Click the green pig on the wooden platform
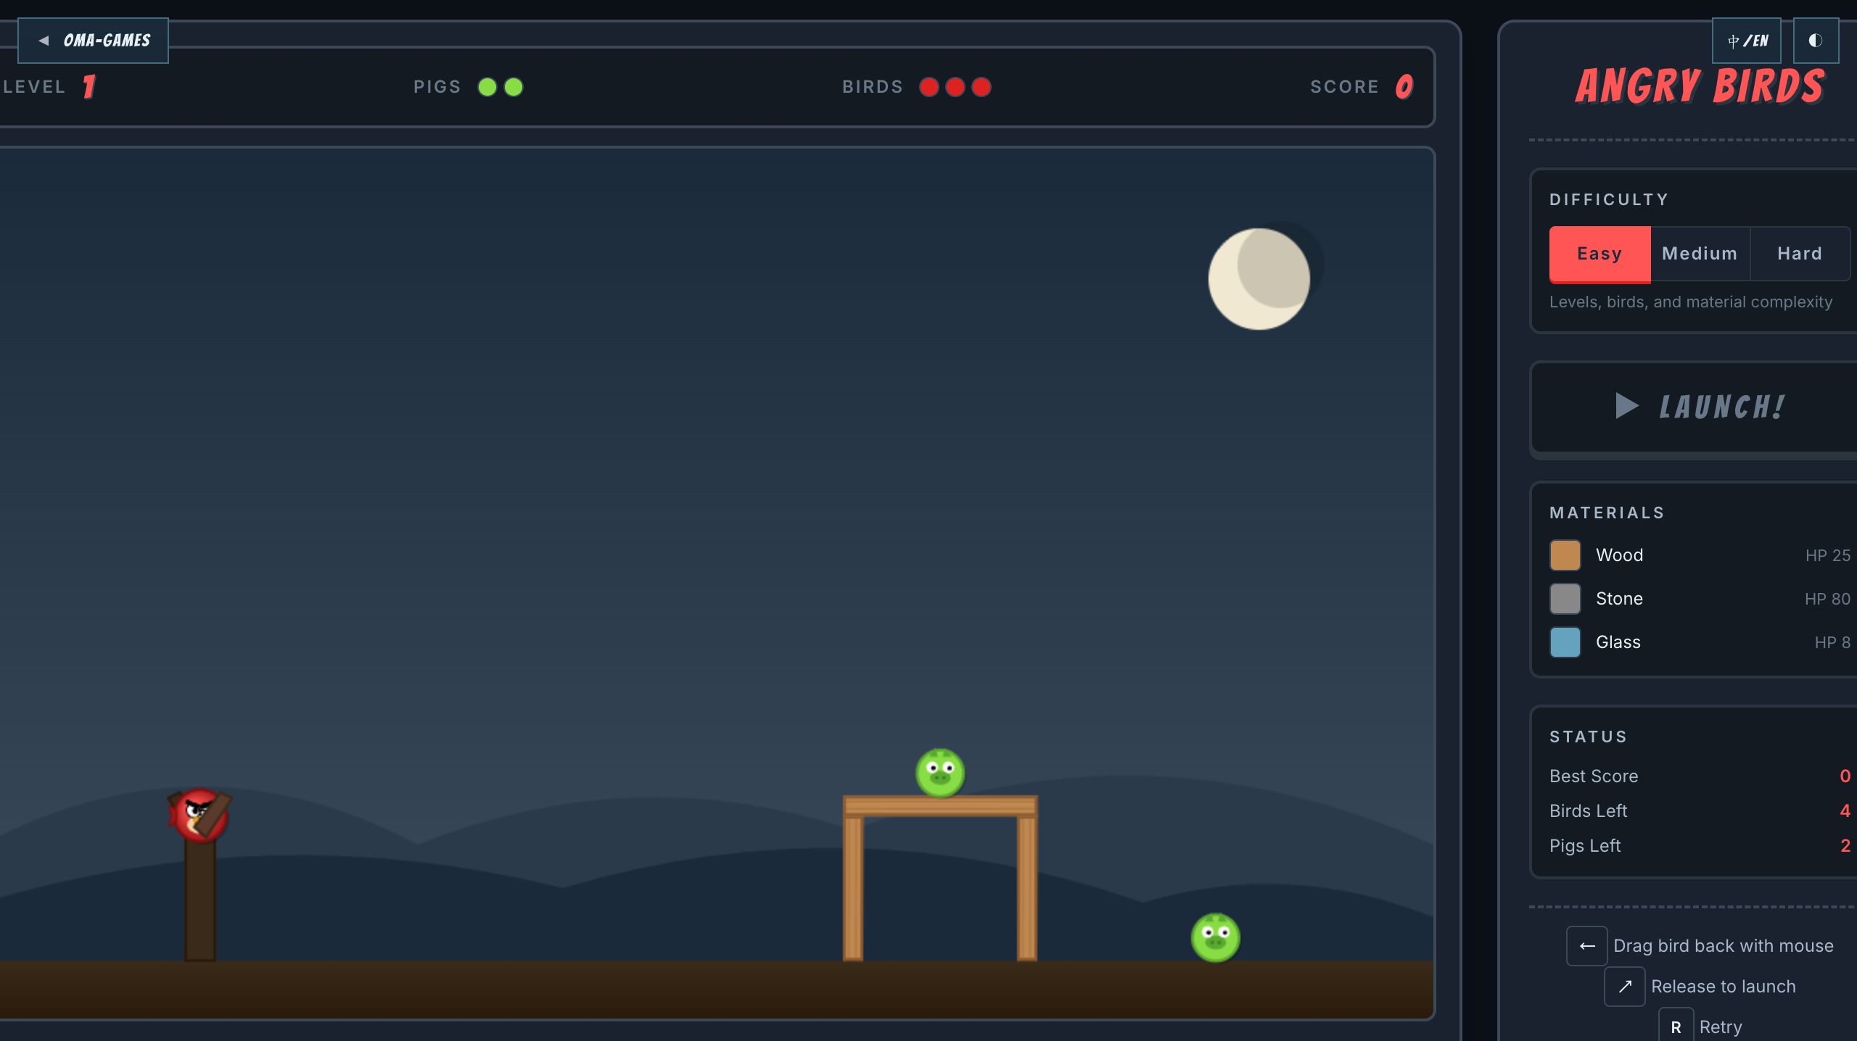This screenshot has width=1857, height=1041. pyautogui.click(x=940, y=773)
